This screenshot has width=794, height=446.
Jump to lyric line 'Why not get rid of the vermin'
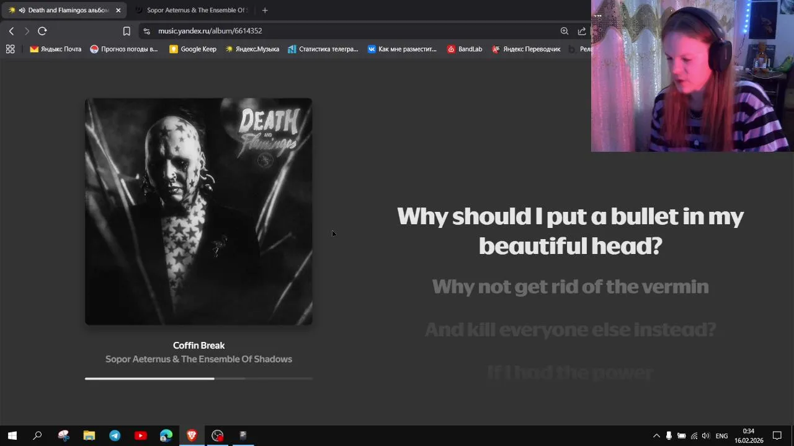tap(570, 286)
